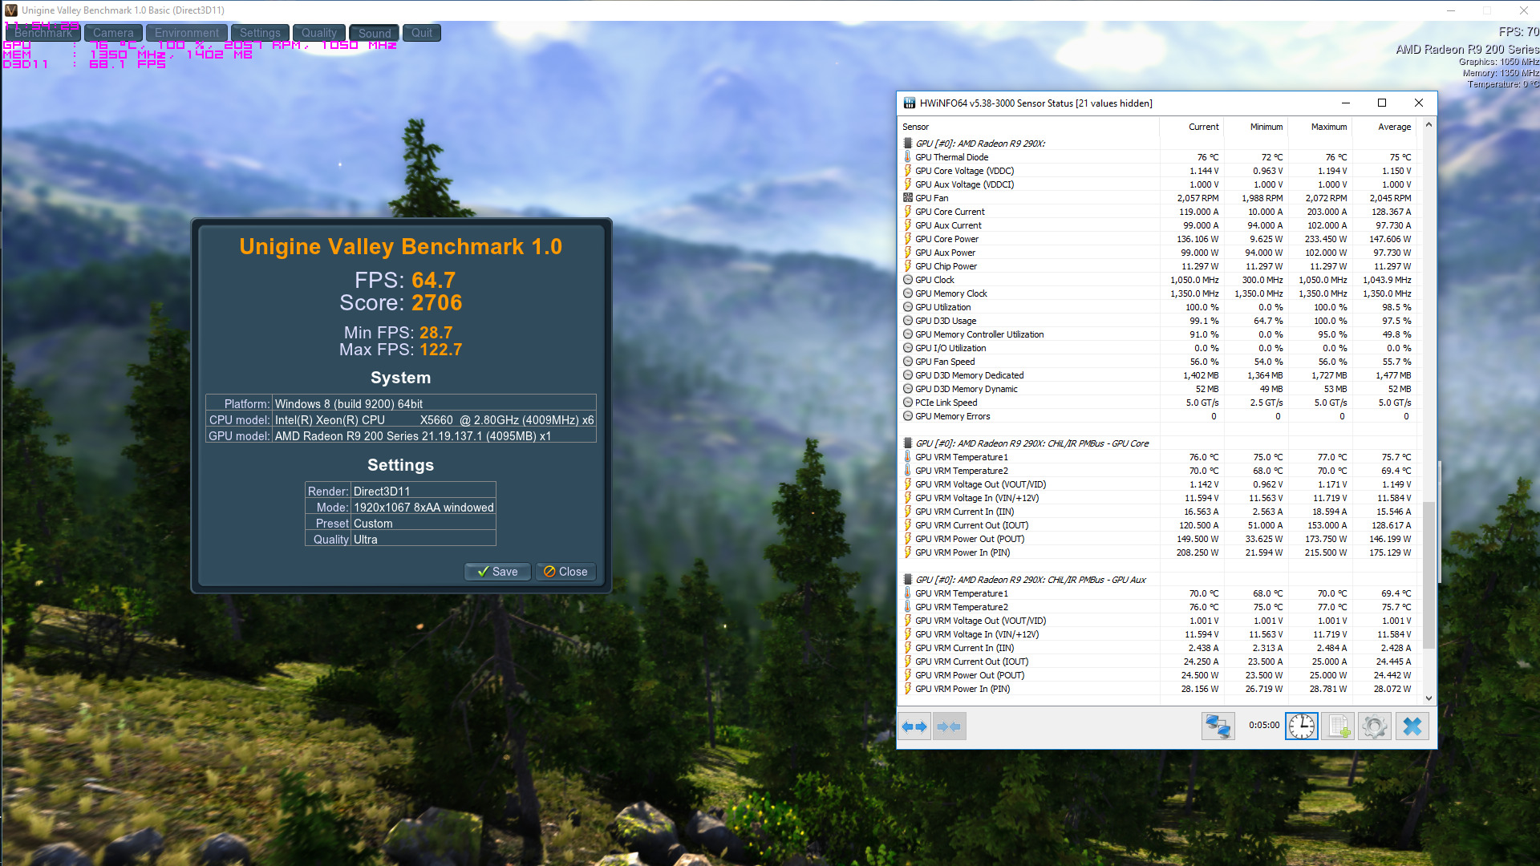Viewport: 1540px width, 866px height.
Task: Select the GPU Memory Controller Utilization row
Action: [x=1158, y=334]
